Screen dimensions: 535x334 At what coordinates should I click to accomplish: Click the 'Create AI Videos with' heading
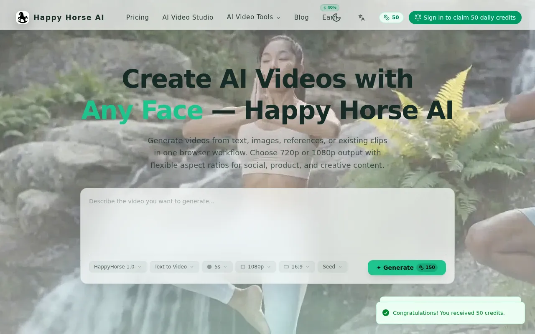click(267, 78)
